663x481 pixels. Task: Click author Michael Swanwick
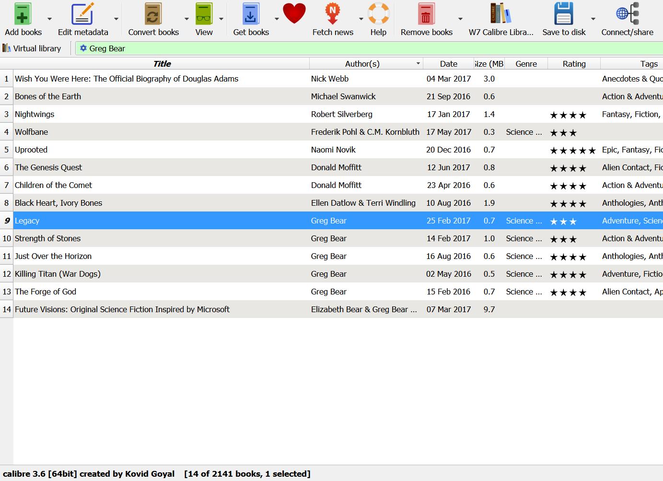(x=343, y=96)
